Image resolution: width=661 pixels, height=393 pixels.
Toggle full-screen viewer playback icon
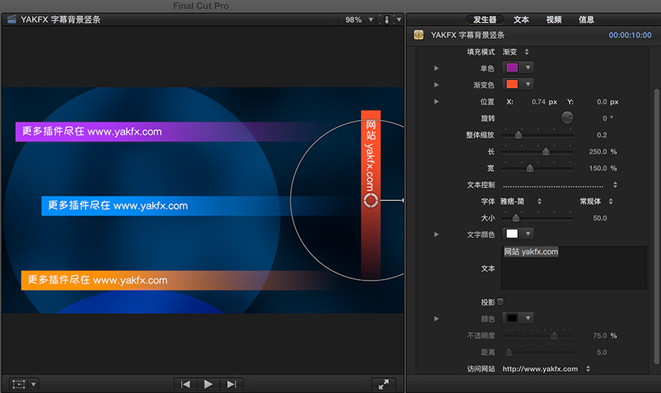384,384
